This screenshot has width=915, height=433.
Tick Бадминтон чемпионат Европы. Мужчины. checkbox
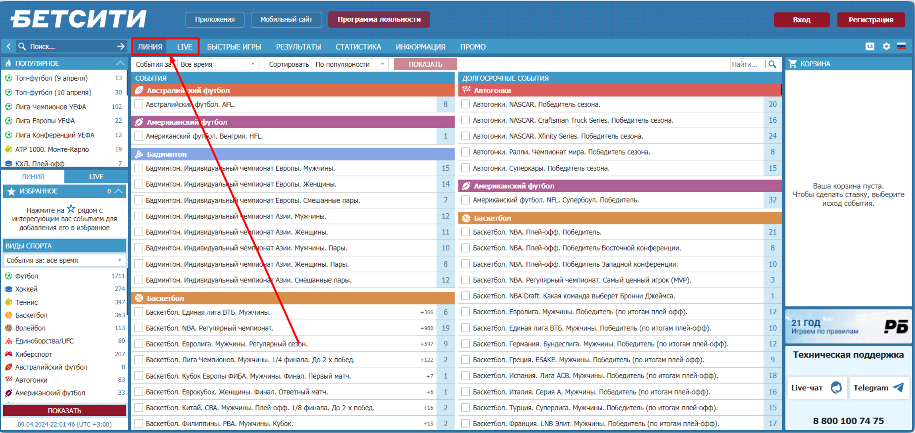(139, 168)
